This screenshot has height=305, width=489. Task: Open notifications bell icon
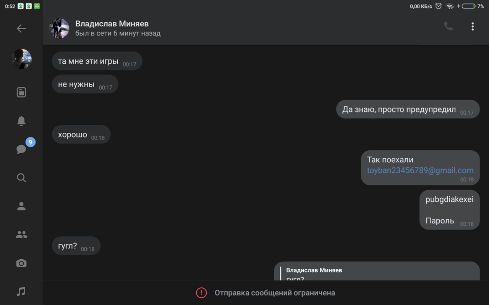pyautogui.click(x=21, y=121)
